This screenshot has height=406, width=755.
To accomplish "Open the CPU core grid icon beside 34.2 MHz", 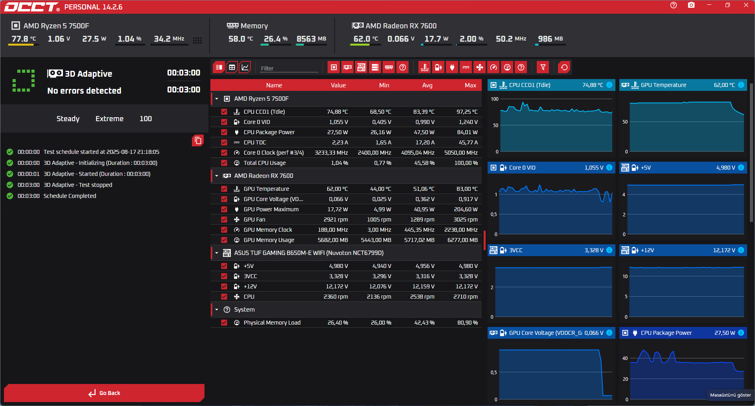I will 197,40.
